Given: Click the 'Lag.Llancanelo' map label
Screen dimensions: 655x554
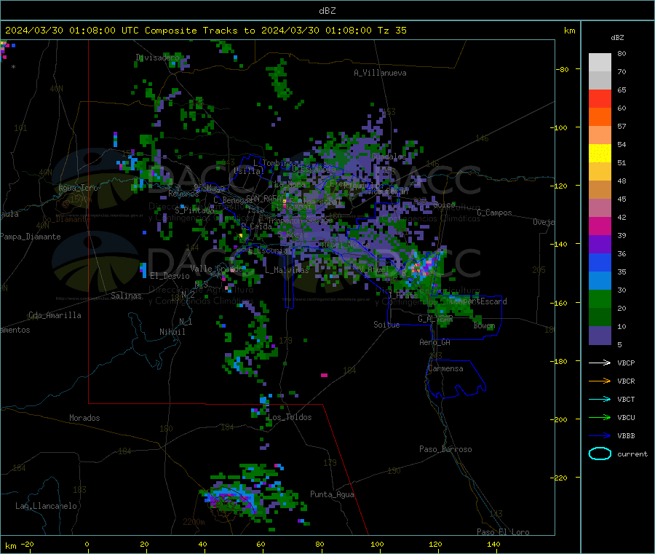Looking at the screenshot, I should pyautogui.click(x=46, y=506).
